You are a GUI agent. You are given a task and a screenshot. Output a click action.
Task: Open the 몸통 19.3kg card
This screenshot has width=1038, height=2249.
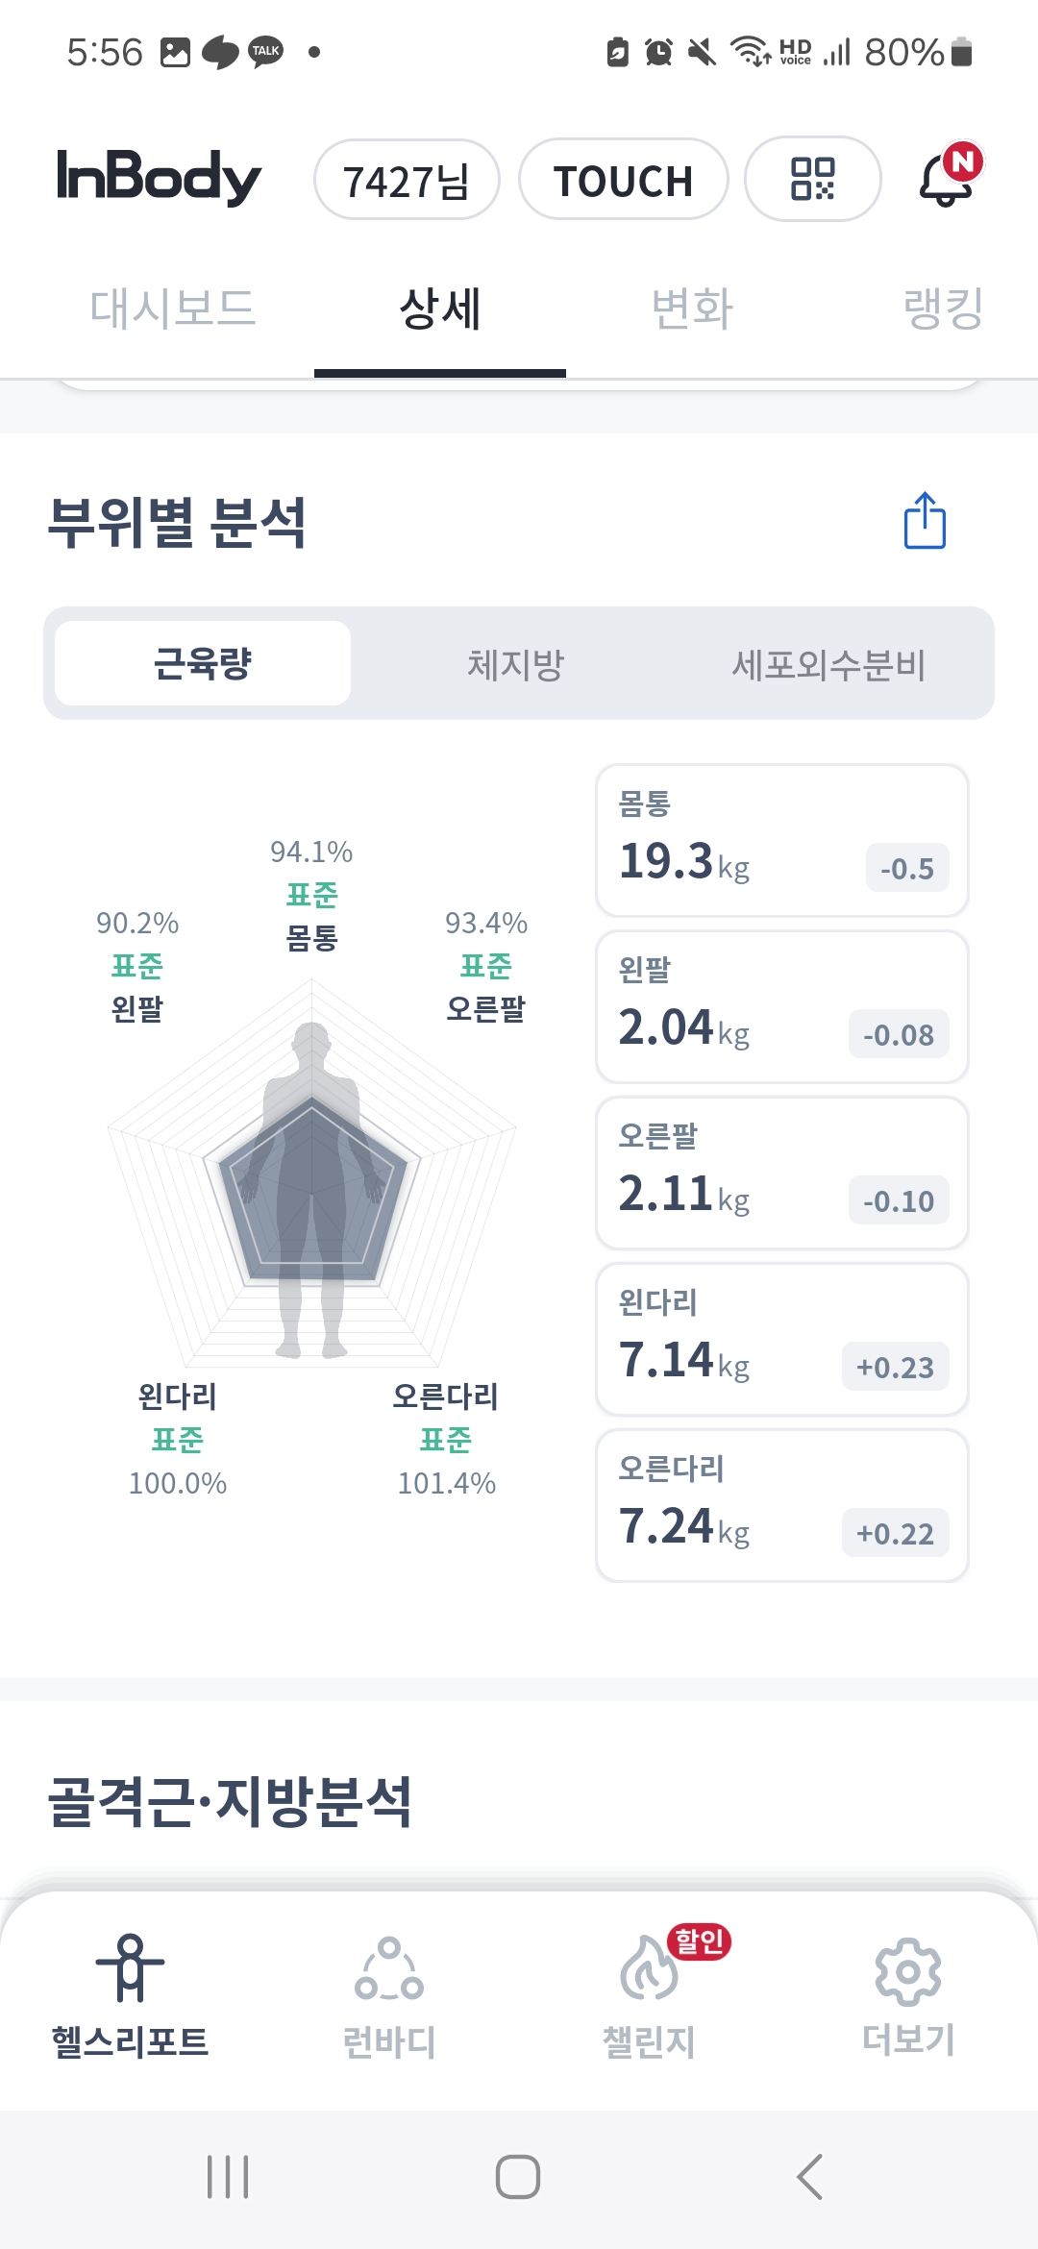pyautogui.click(x=781, y=841)
